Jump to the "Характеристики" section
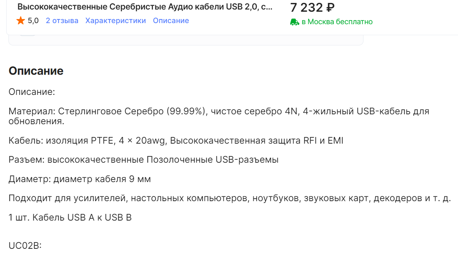 [115, 21]
